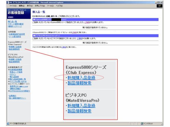Click the お客様登録 logo banner

[19, 14]
